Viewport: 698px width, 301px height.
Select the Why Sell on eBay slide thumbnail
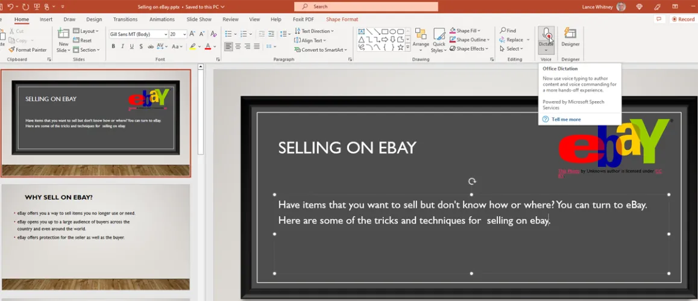(95, 238)
